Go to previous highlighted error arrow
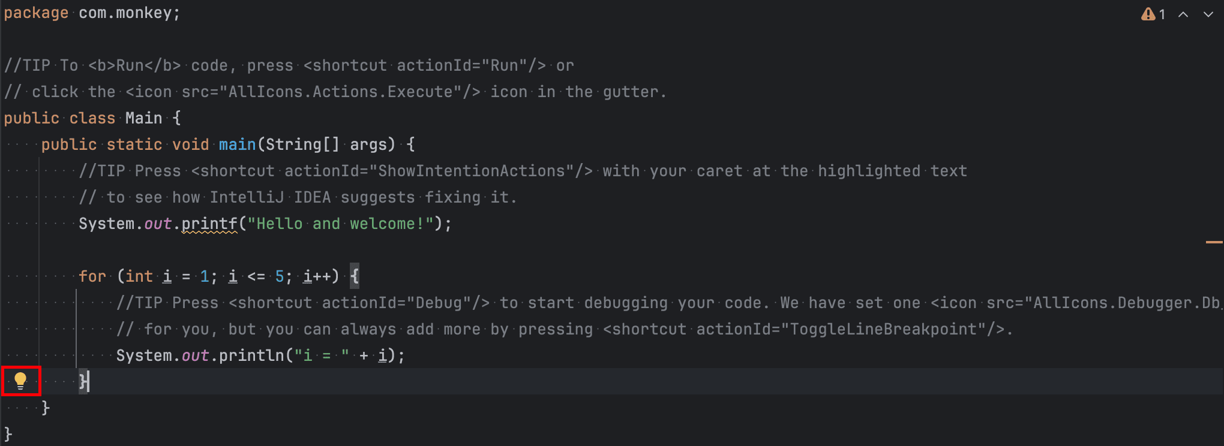Screen dimensions: 1224x446 coord(1183,14)
